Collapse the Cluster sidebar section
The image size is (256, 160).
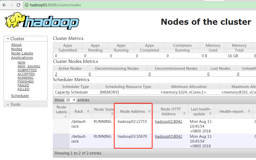point(8,39)
